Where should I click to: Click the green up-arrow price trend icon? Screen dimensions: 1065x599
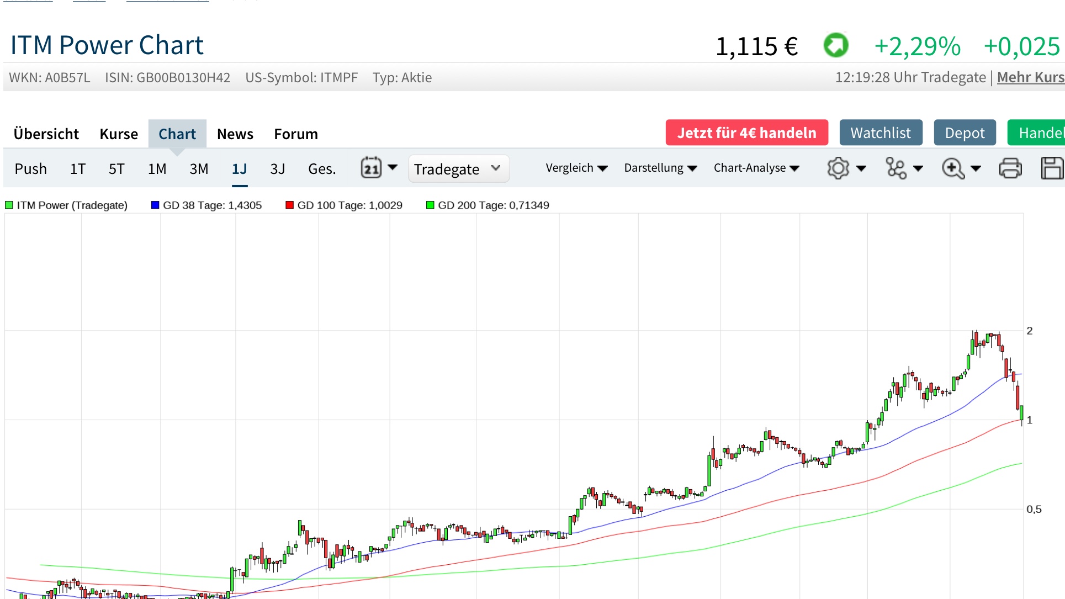tap(836, 45)
